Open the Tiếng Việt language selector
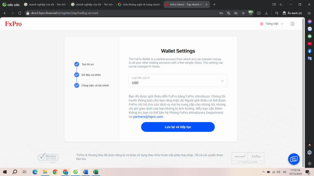This screenshot has width=314, height=176. [x=272, y=24]
